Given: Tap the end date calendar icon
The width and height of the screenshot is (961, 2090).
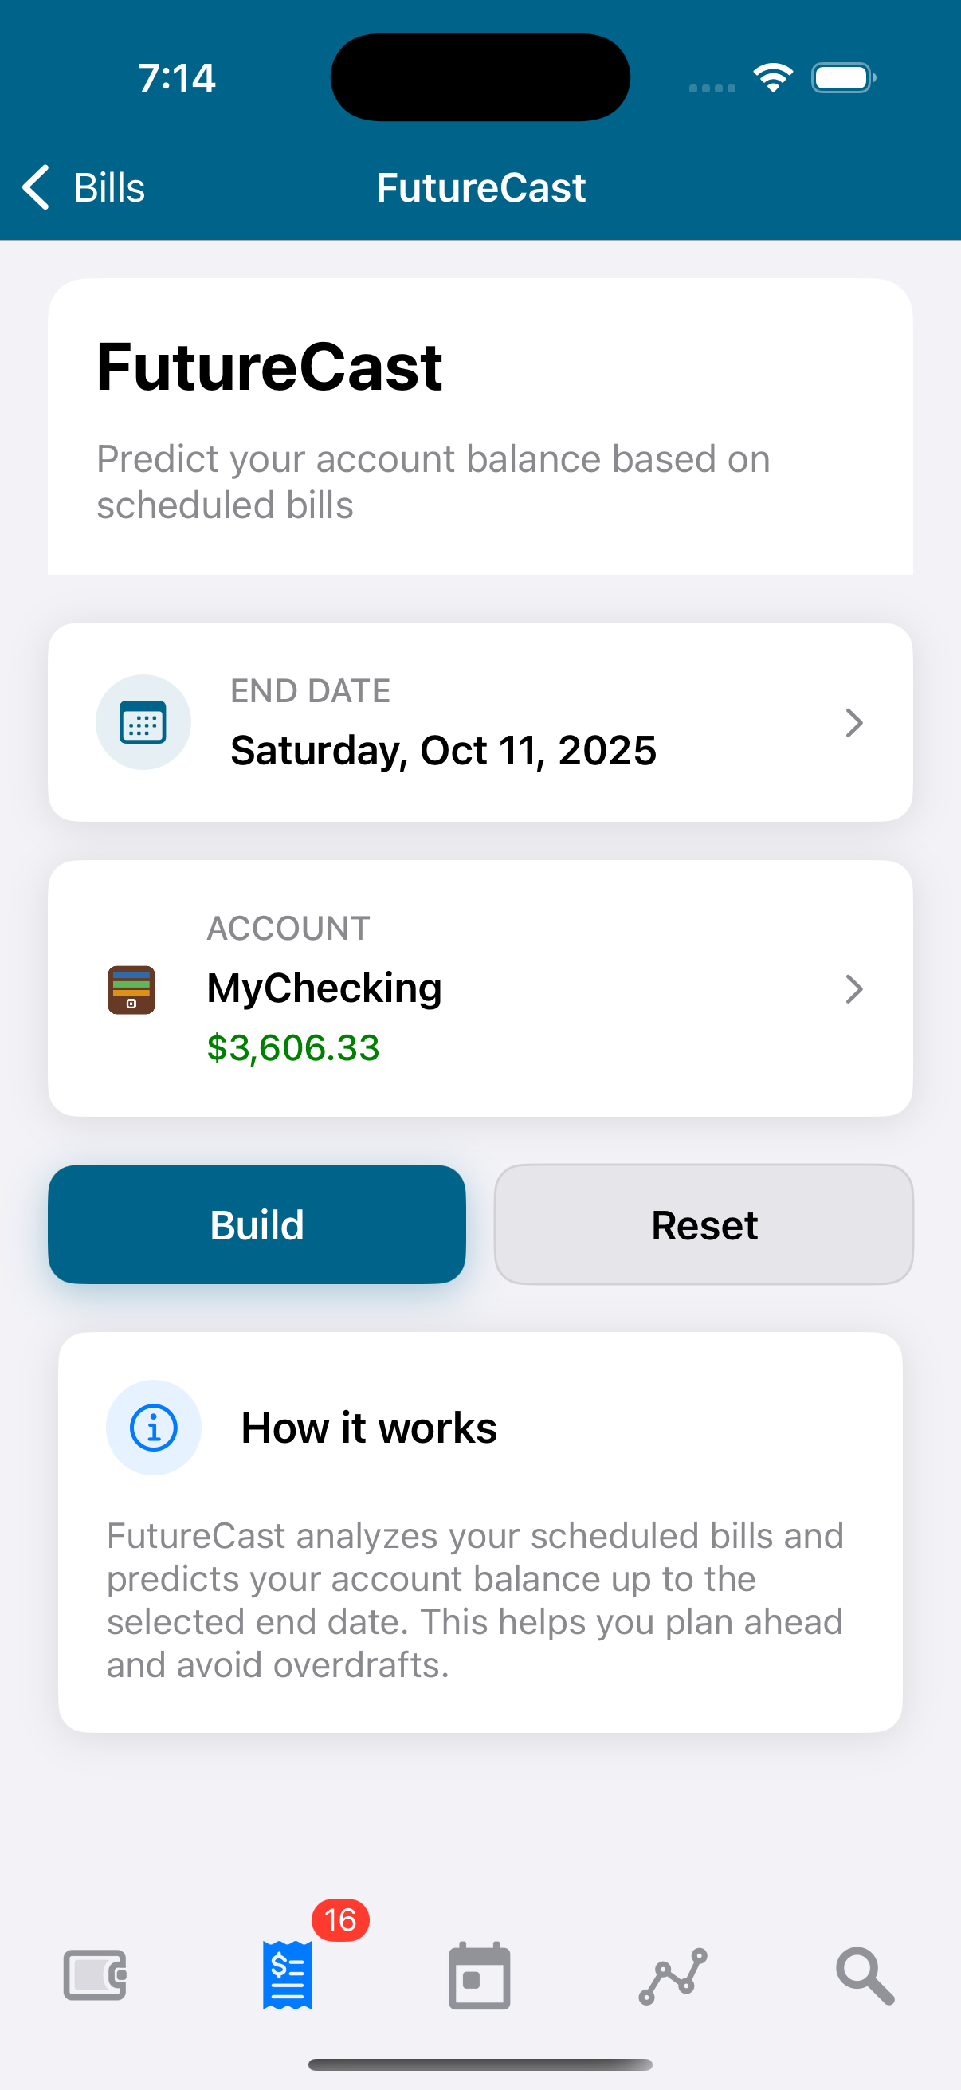Looking at the screenshot, I should point(143,722).
